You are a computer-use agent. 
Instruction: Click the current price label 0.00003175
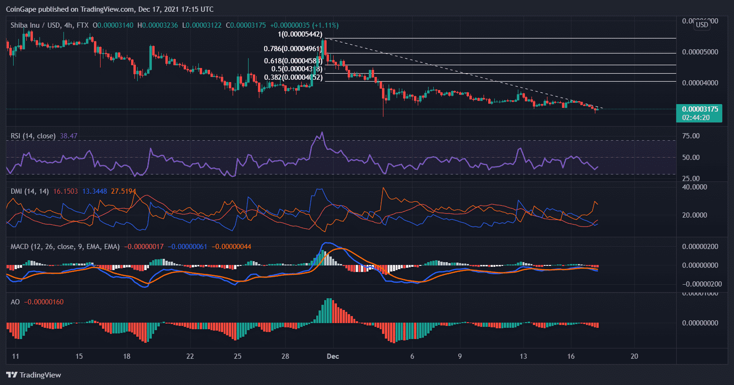pyautogui.click(x=700, y=109)
